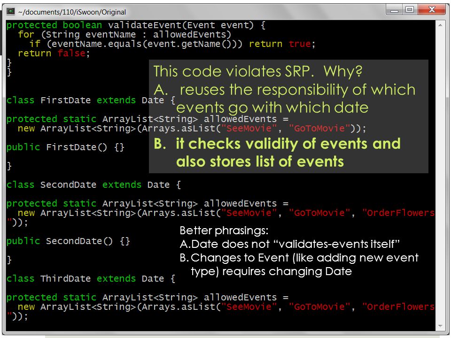
Task: Click the 'public FirstDate() {}' constructor line
Action: click(x=65, y=147)
